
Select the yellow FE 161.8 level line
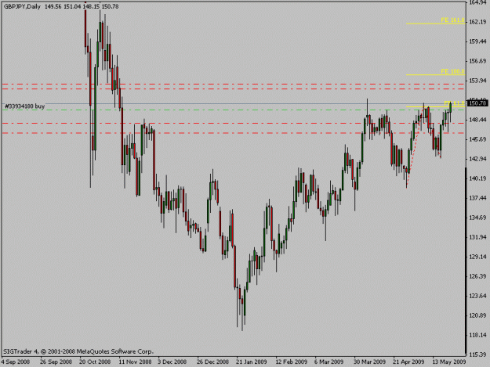[x=435, y=23]
